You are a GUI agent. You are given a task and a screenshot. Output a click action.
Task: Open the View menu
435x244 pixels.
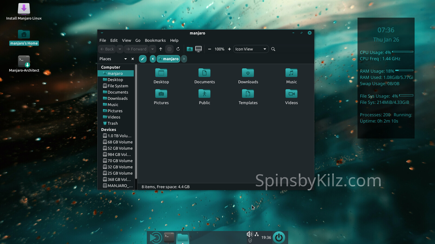126,40
